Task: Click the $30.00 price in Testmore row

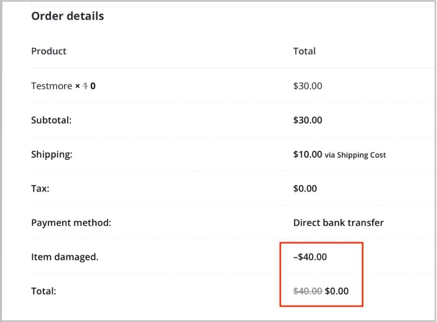Action: 308,86
